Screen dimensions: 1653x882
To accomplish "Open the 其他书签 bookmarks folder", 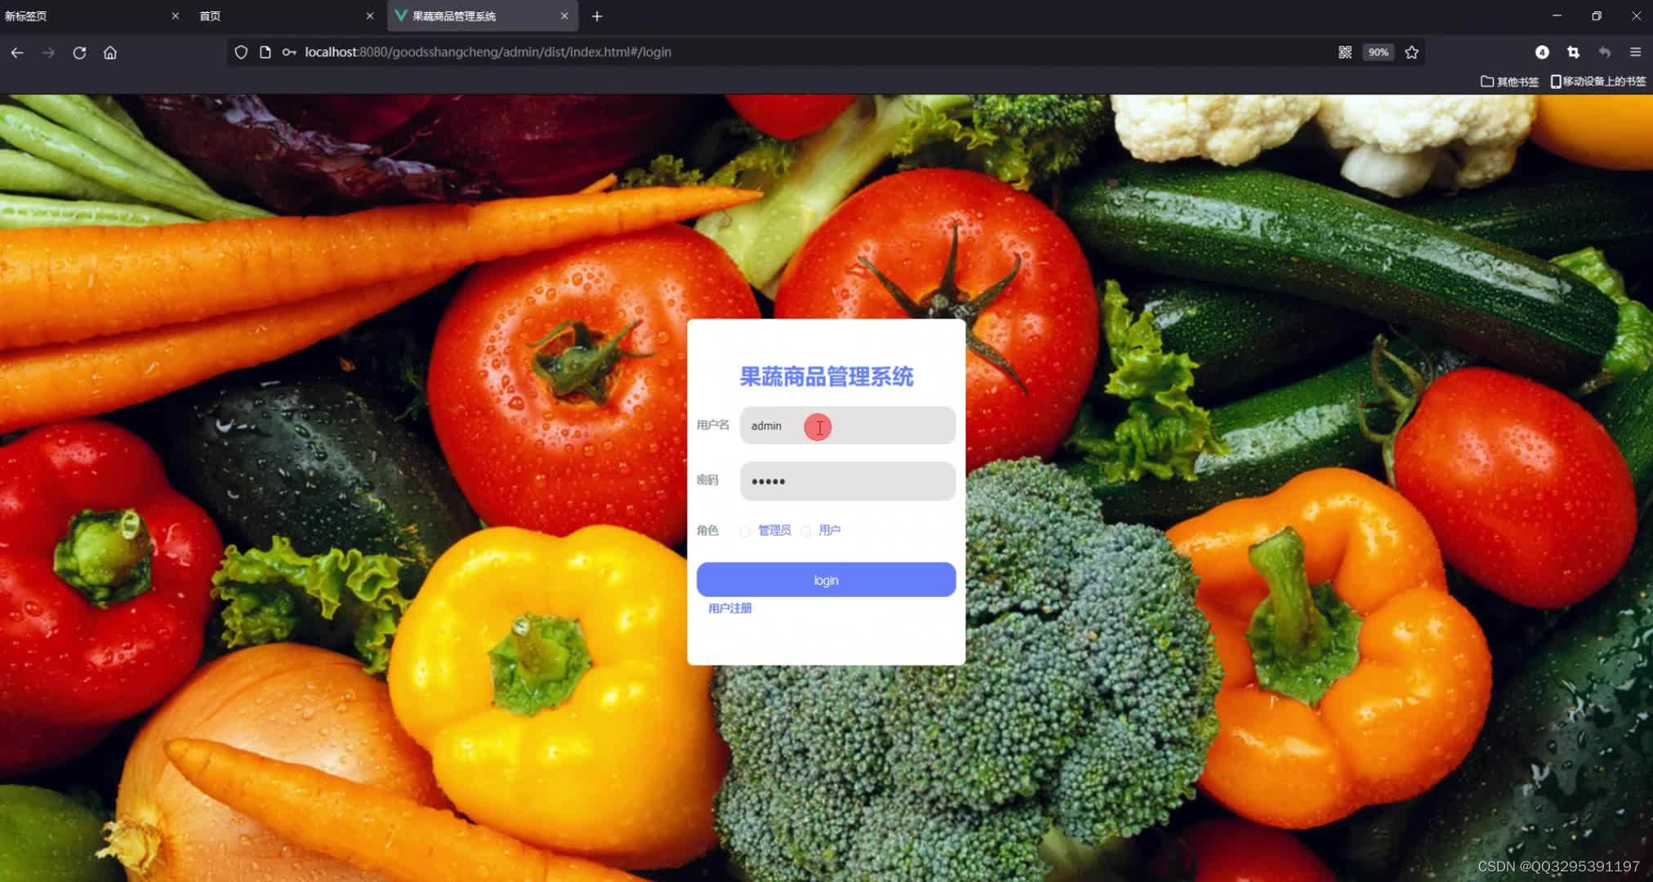I will tap(1509, 82).
